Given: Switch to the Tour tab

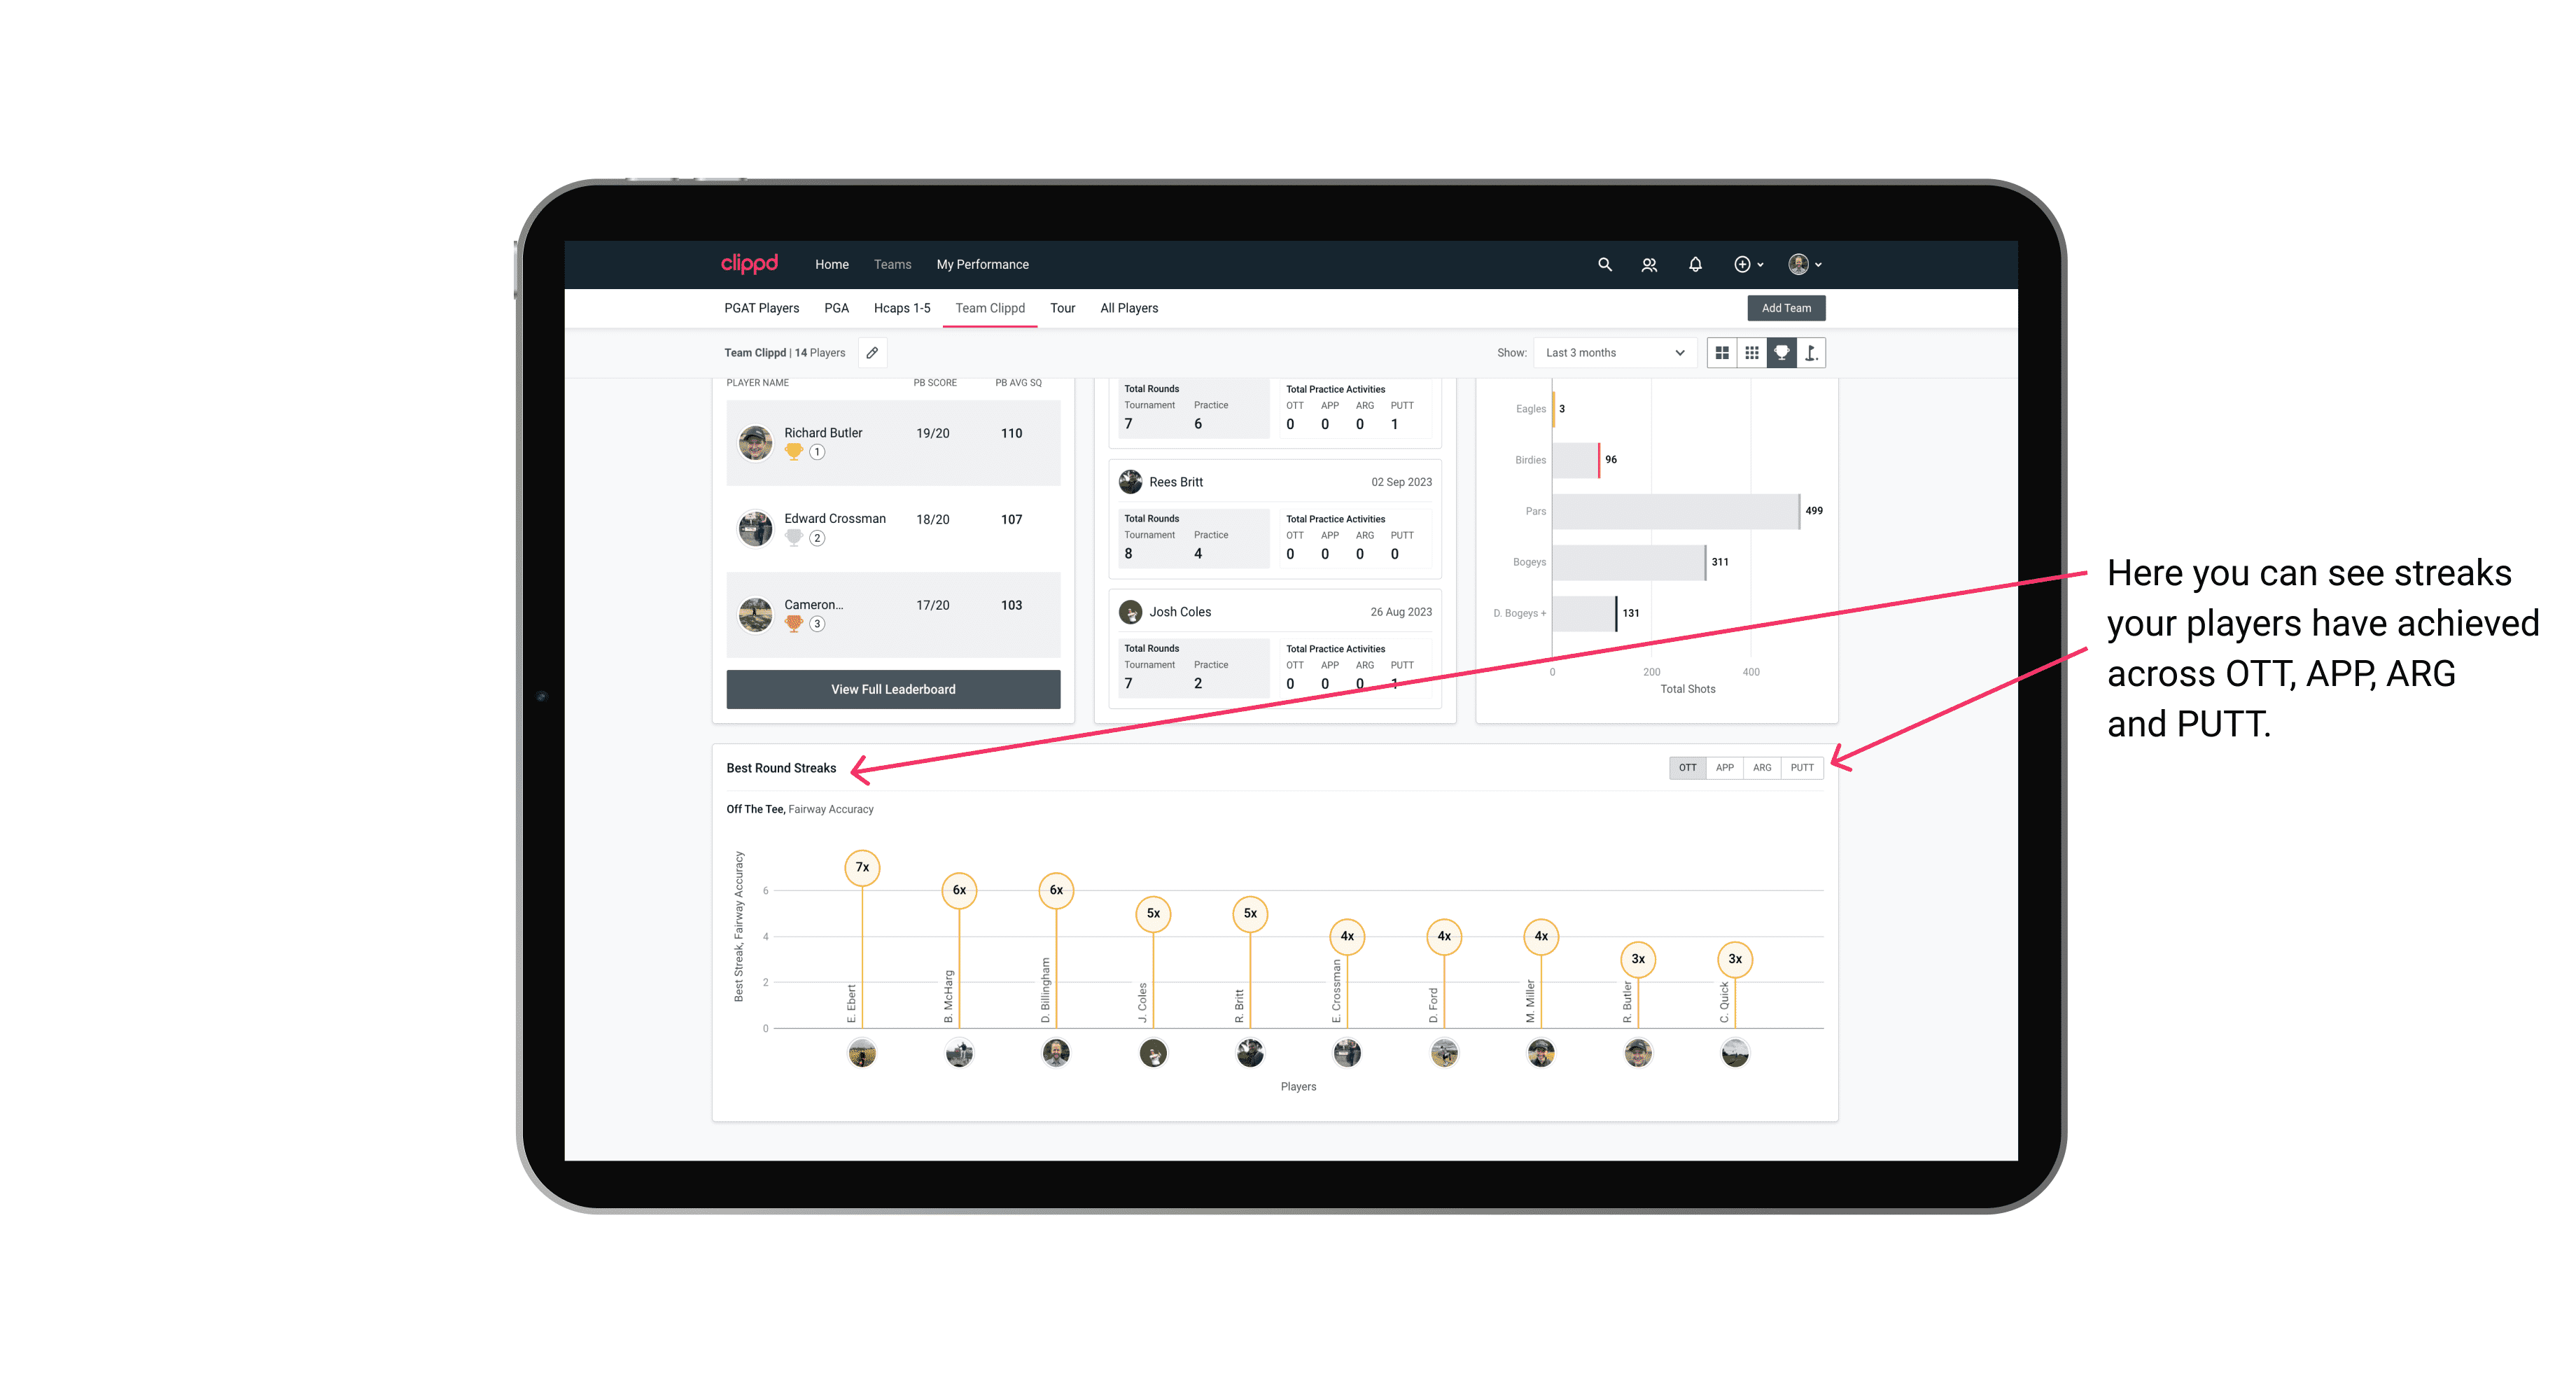Looking at the screenshot, I should (1063, 307).
